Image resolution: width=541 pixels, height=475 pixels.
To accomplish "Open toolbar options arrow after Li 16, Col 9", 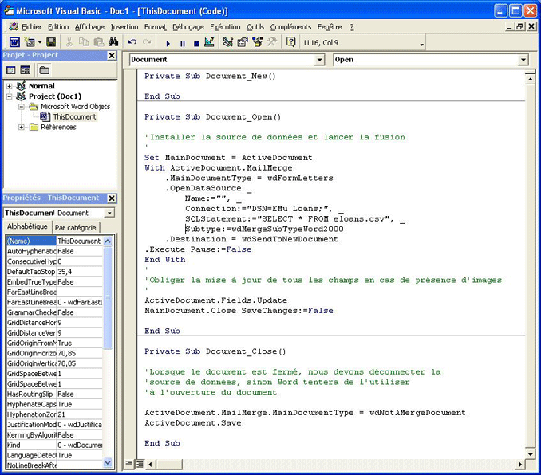I will [421, 44].
